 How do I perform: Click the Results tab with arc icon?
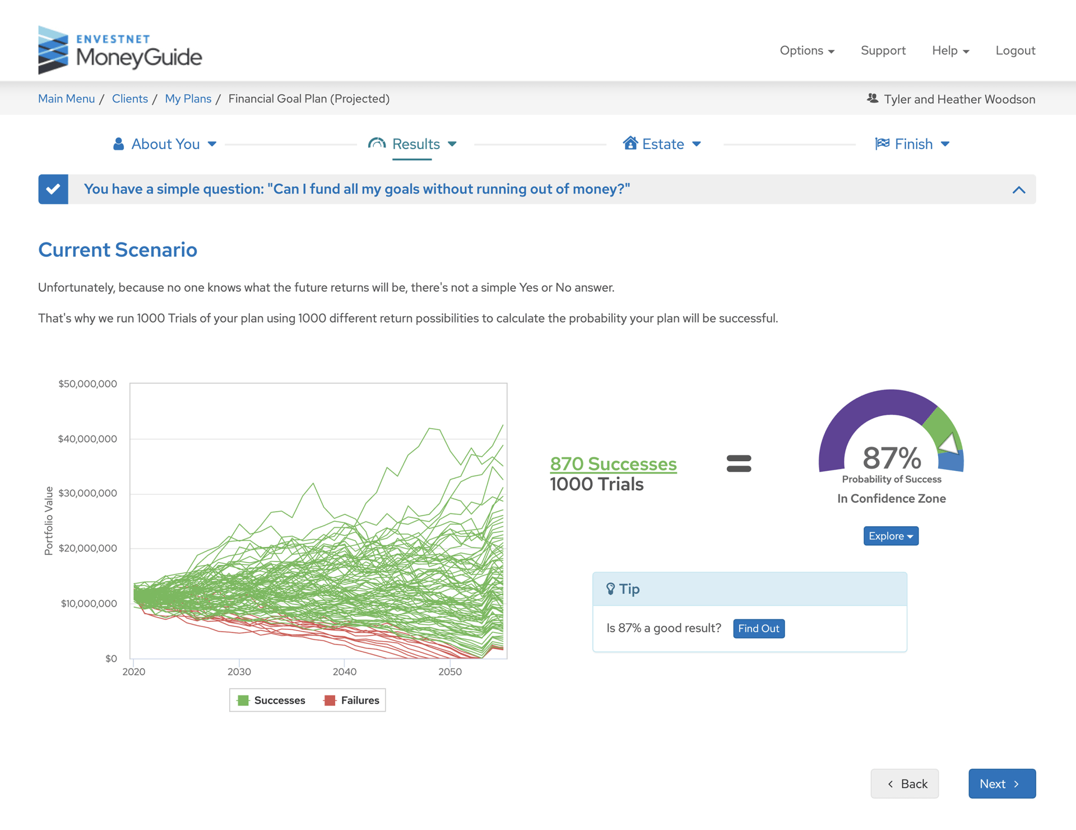(x=411, y=143)
